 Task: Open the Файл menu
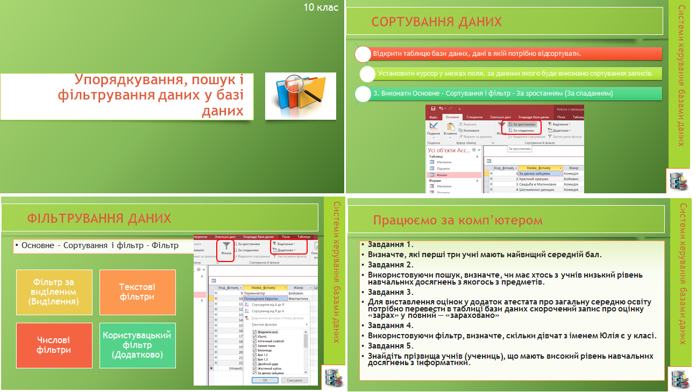tap(435, 117)
